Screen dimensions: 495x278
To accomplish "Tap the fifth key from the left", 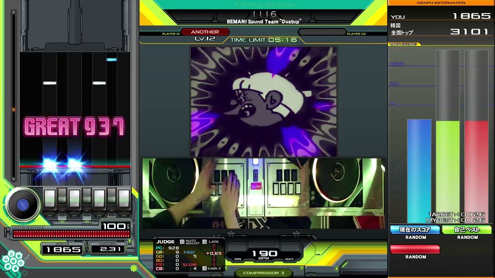I will pos(99,199).
